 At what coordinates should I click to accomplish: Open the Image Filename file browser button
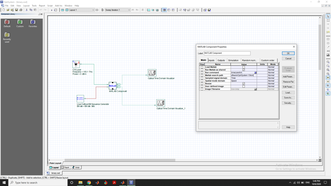[255, 89]
